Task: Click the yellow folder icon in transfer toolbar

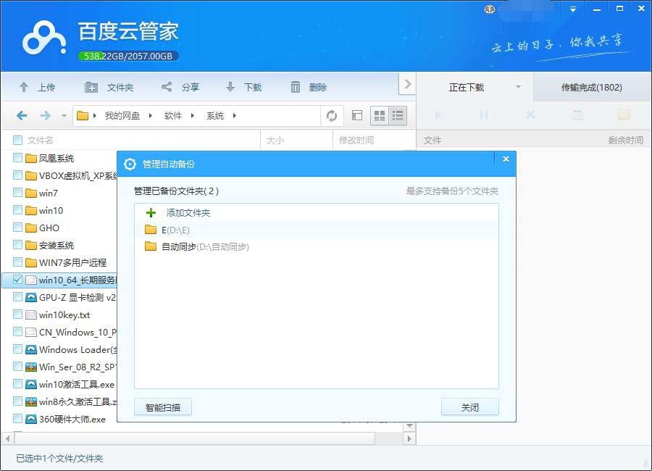Action: coord(623,114)
